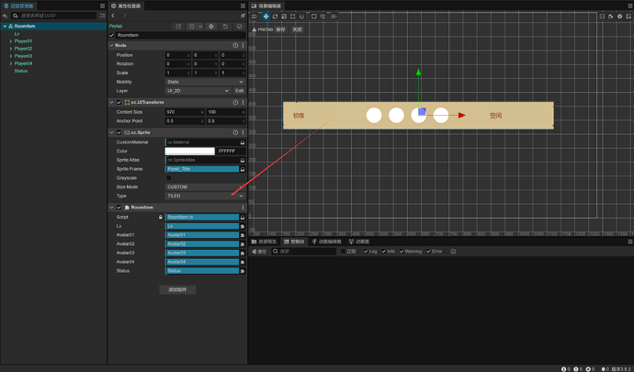Expand Player02 node in hierarchy
This screenshot has width=634, height=372.
[x=11, y=49]
